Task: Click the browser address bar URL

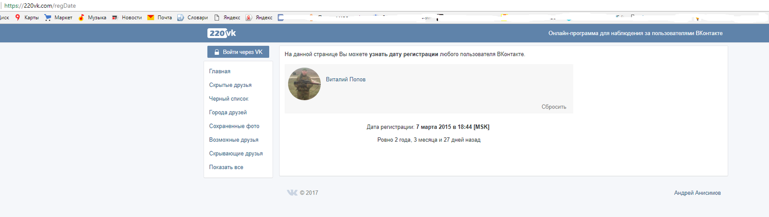Action: (x=40, y=6)
